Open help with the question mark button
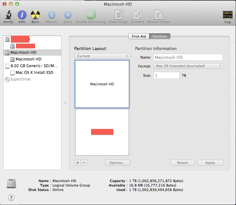 11,197
